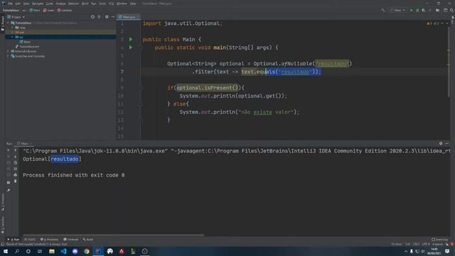Click on isPresent() call in editor
The width and height of the screenshot is (455, 256).
point(221,87)
